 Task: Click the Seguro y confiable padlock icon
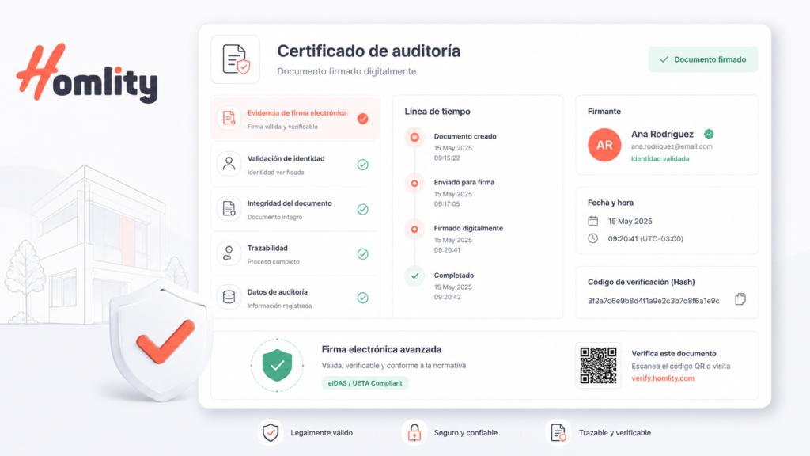[414, 433]
